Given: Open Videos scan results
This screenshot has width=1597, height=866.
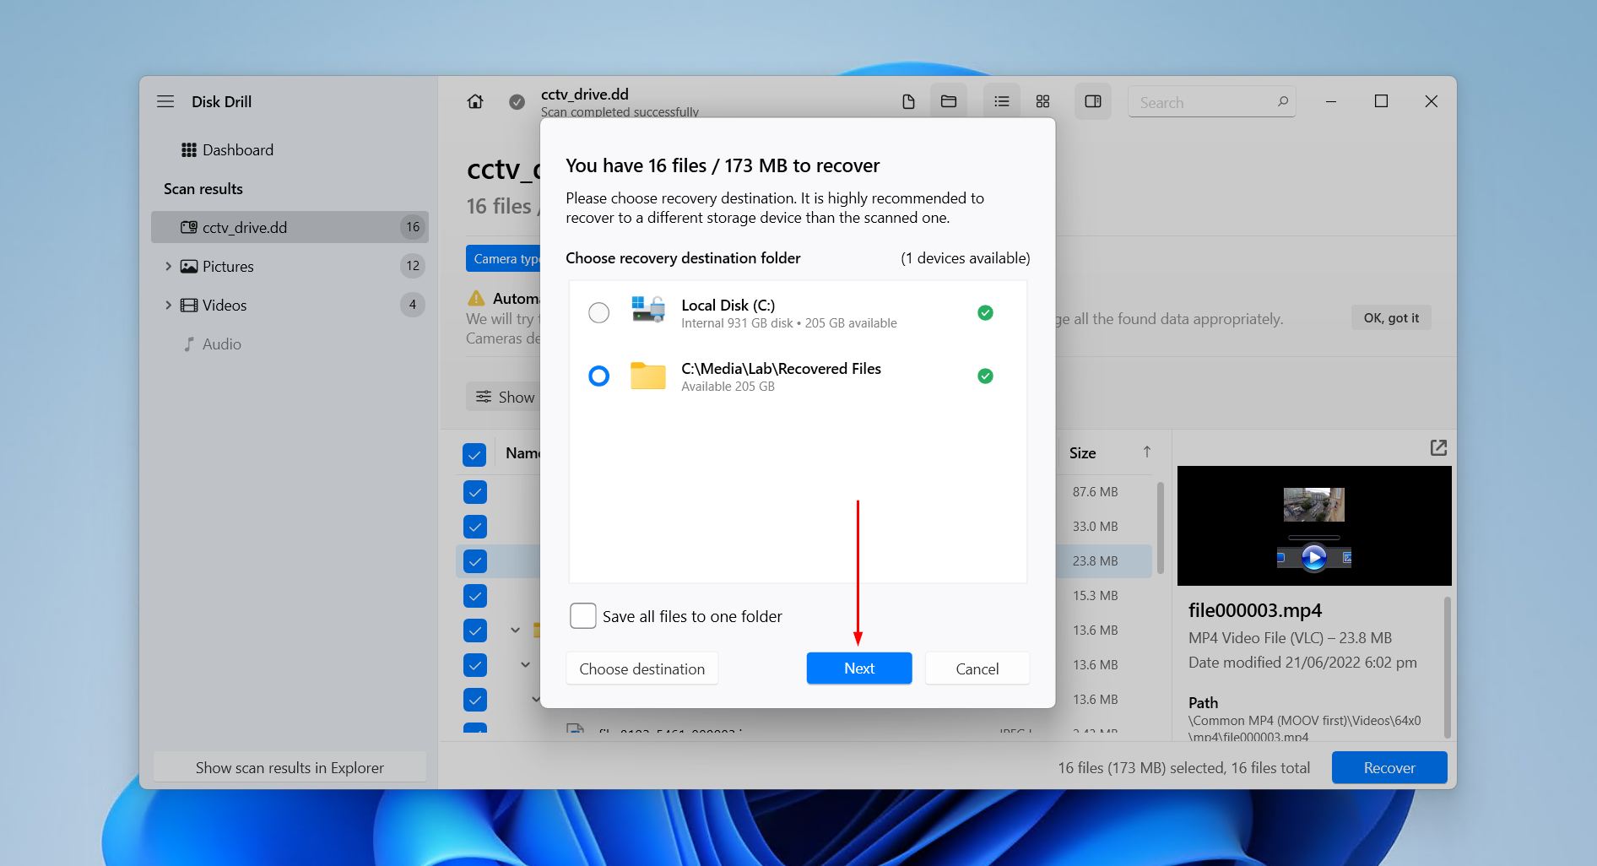Looking at the screenshot, I should 290,305.
